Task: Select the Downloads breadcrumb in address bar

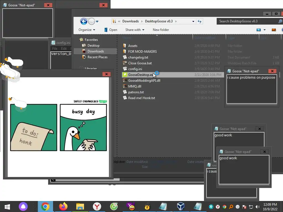Action: click(x=130, y=21)
